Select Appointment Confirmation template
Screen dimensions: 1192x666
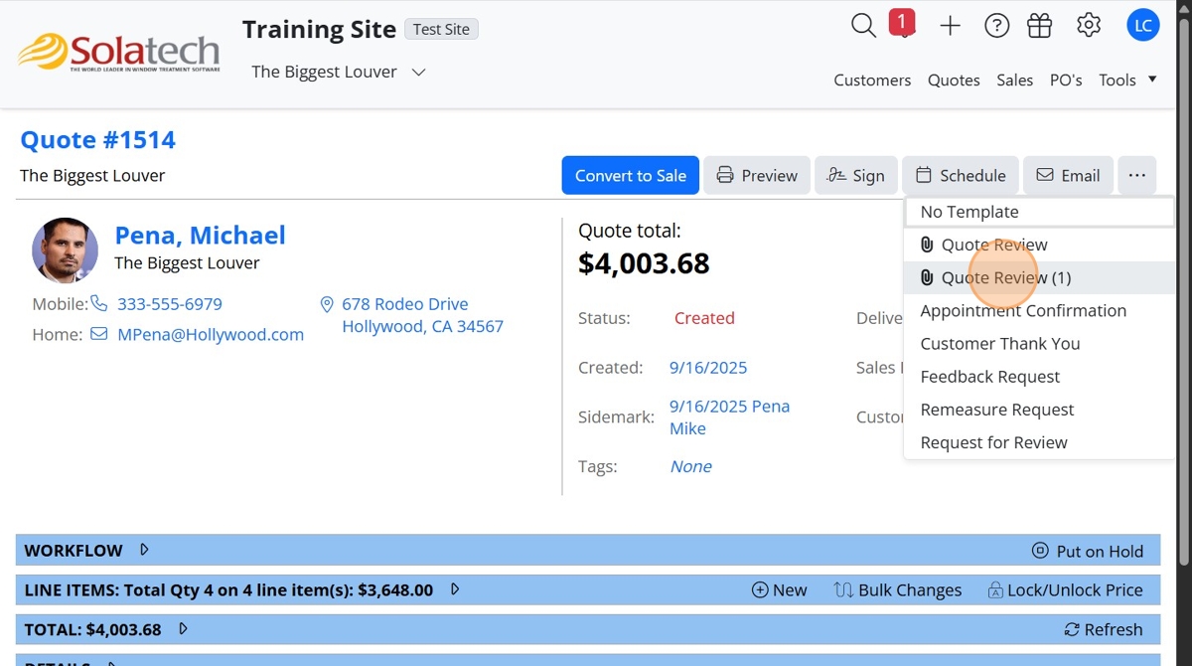(x=1039, y=310)
